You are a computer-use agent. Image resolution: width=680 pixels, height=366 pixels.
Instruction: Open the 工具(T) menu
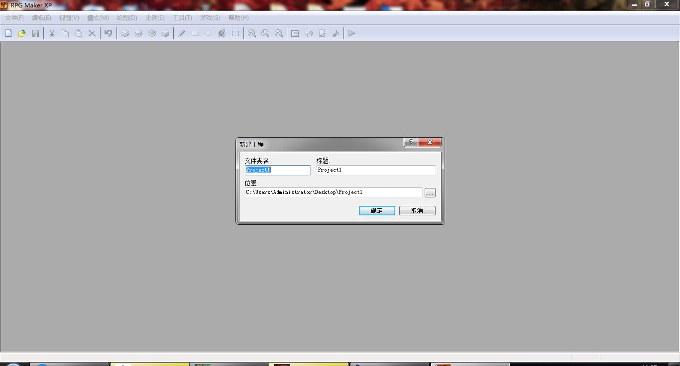182,18
